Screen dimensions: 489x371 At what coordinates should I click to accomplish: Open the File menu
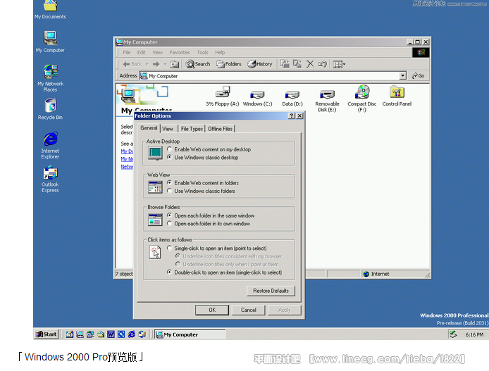point(127,52)
